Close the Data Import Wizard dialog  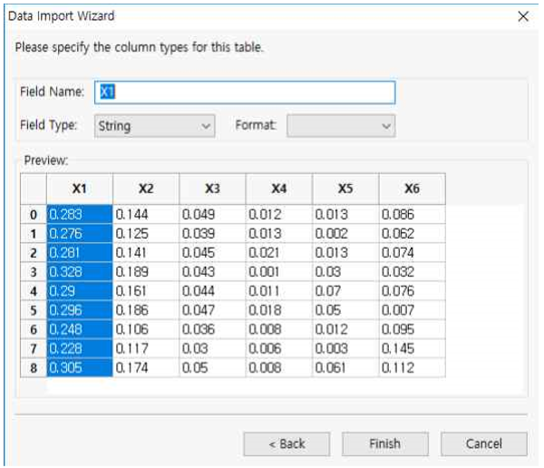pyautogui.click(x=522, y=16)
